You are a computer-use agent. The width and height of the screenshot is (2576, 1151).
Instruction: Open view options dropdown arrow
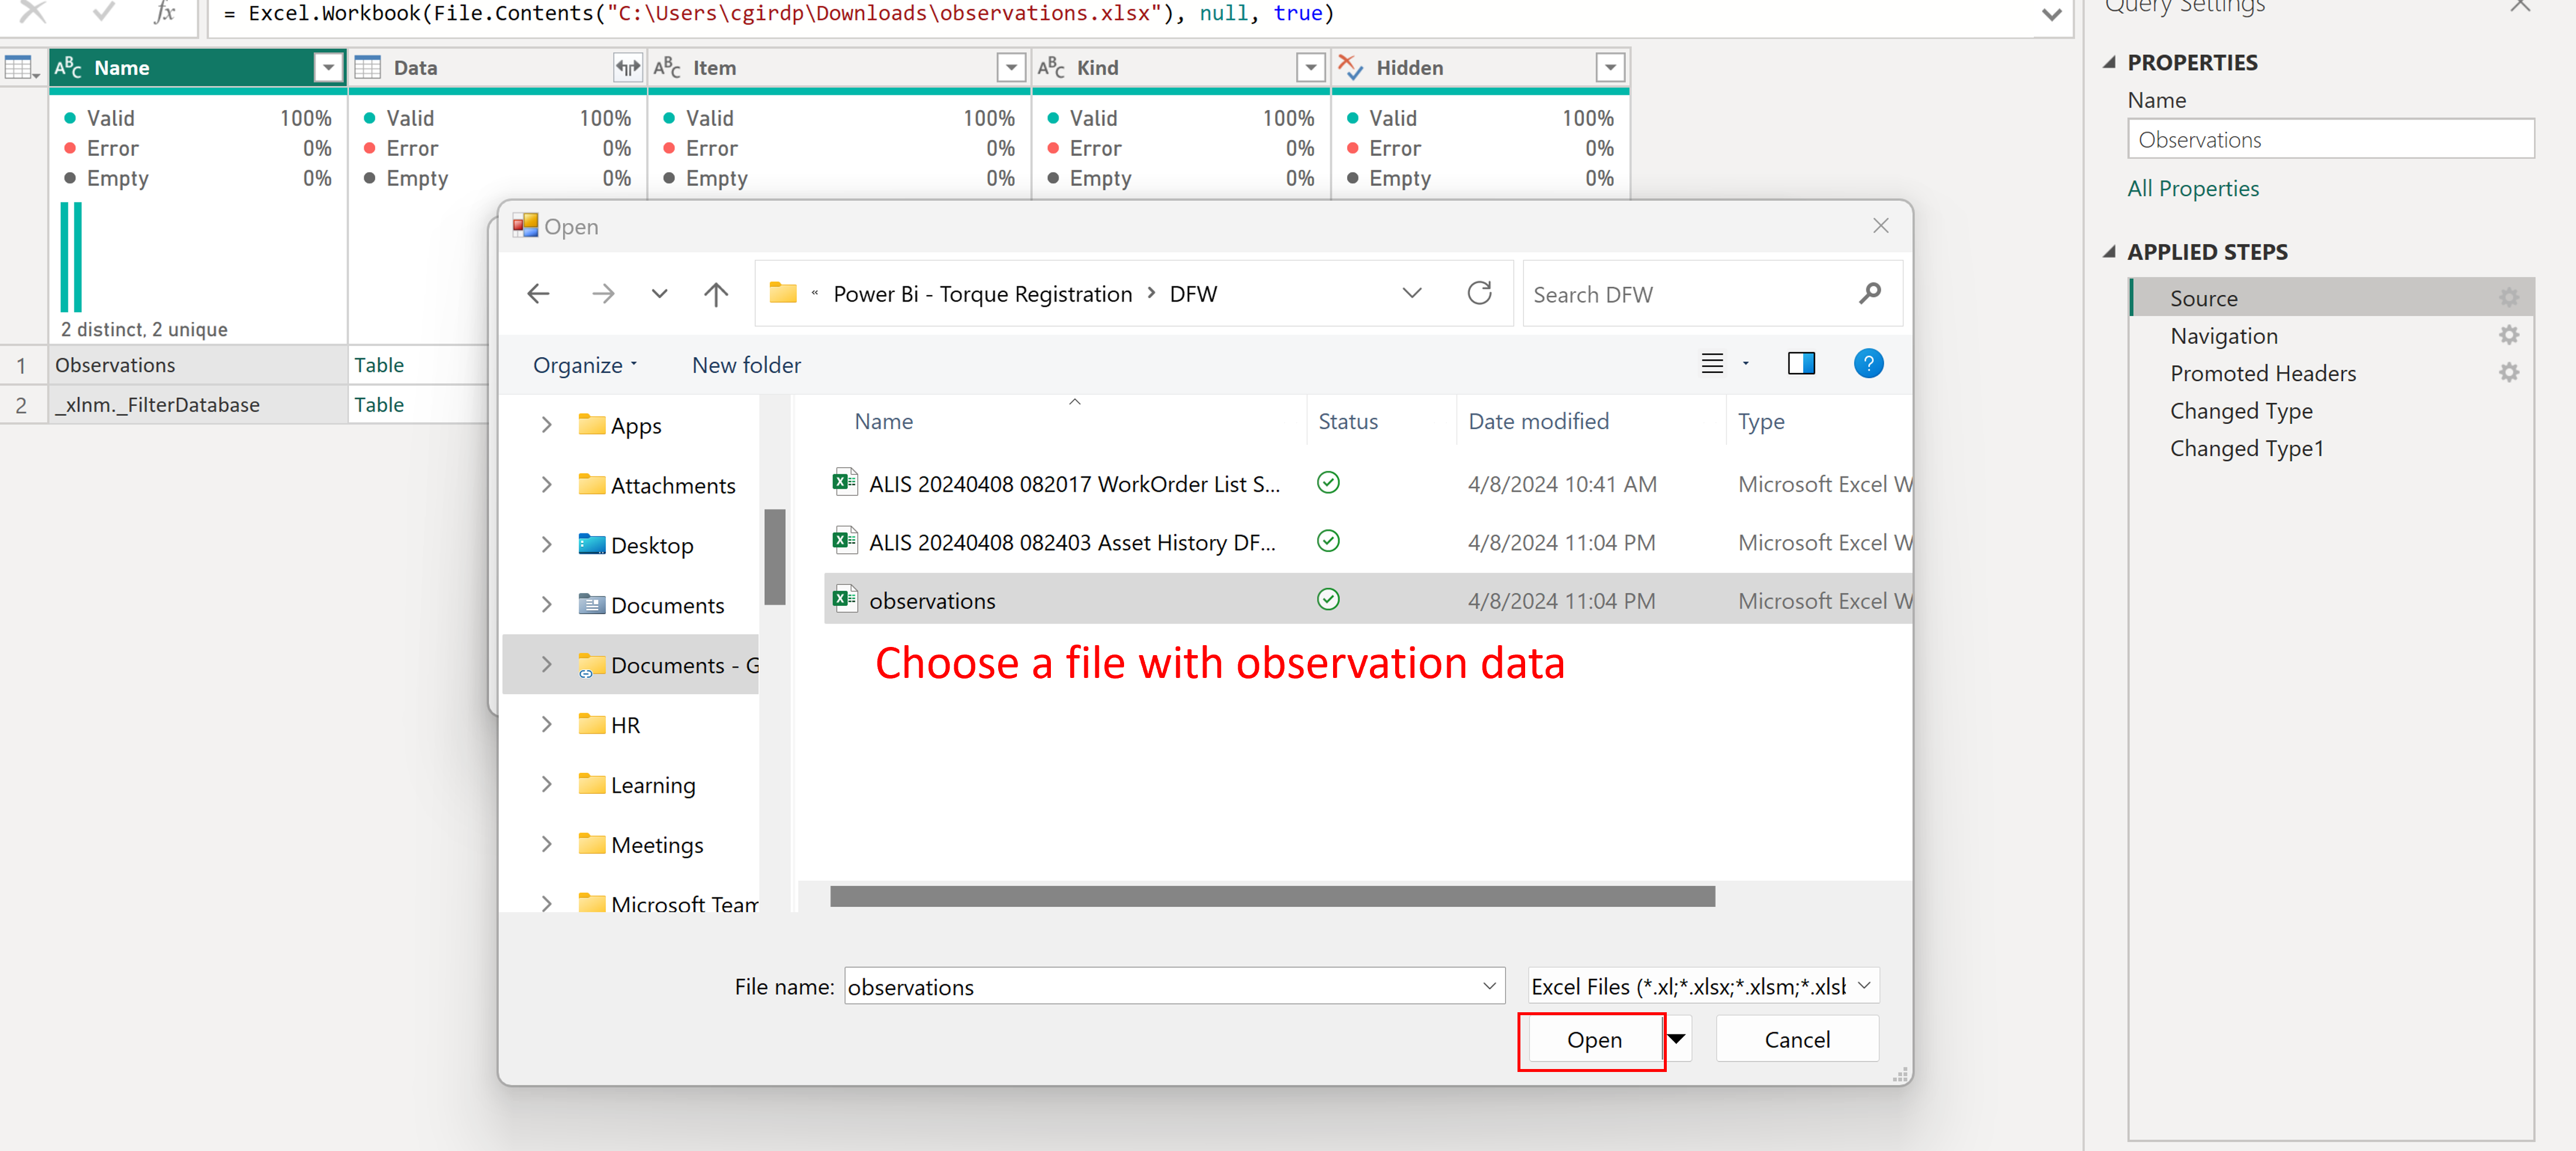coord(1746,364)
